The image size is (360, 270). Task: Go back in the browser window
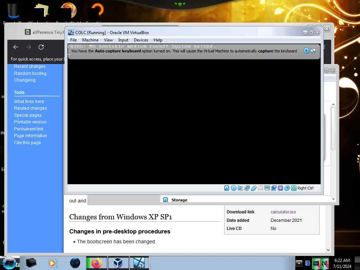[16, 47]
